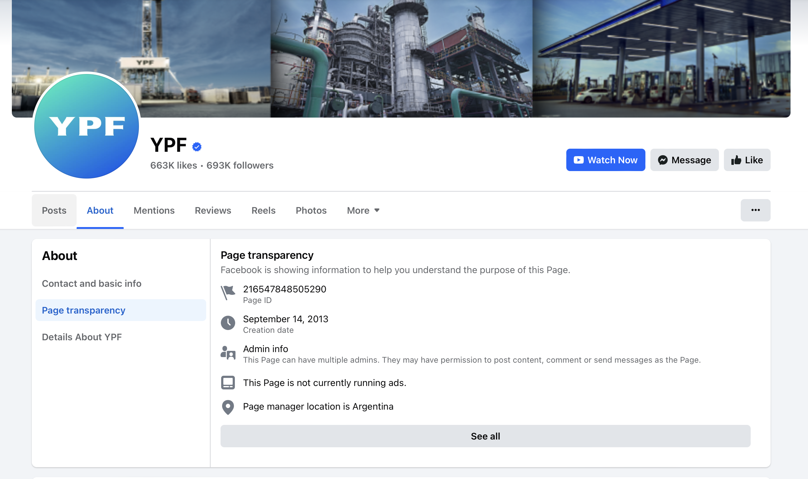
Task: Open Details About YPF section
Action: pos(121,337)
